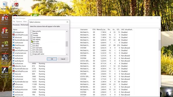
Task: Click the Running status for ctfmon.exe
Action: tap(42, 84)
